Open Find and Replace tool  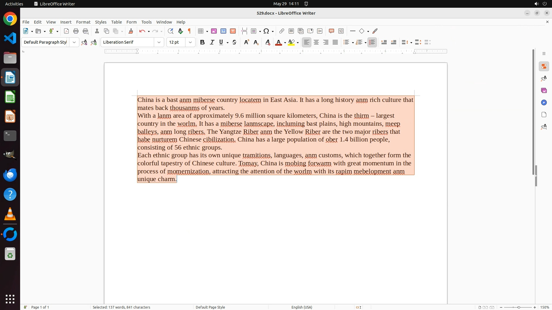point(170,31)
